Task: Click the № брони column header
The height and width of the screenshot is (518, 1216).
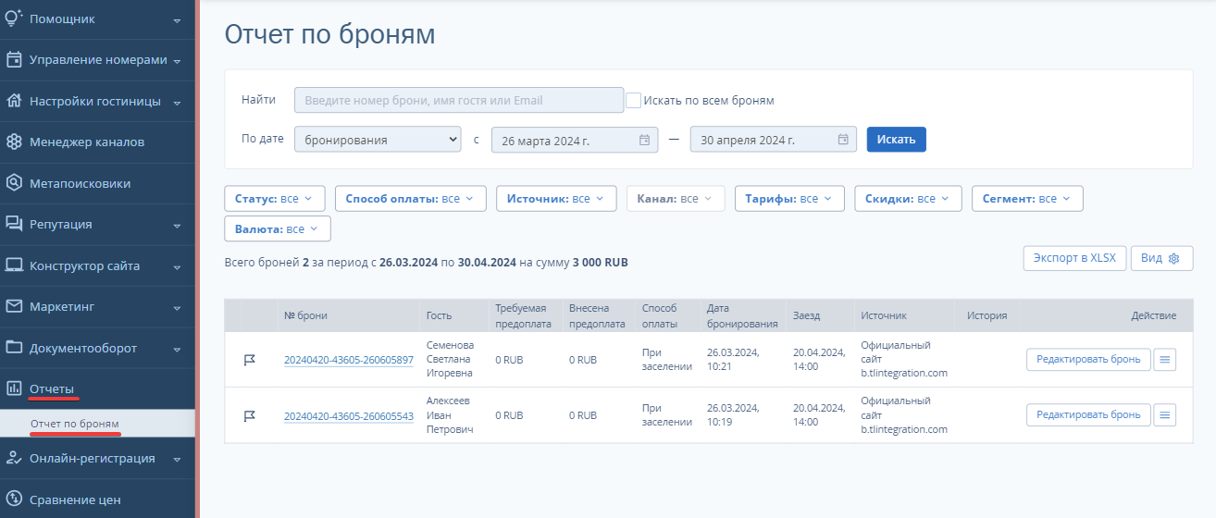Action: tap(305, 315)
